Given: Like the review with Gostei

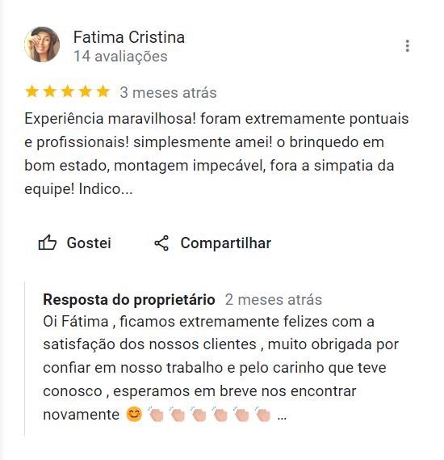Looking at the screenshot, I should [75, 243].
